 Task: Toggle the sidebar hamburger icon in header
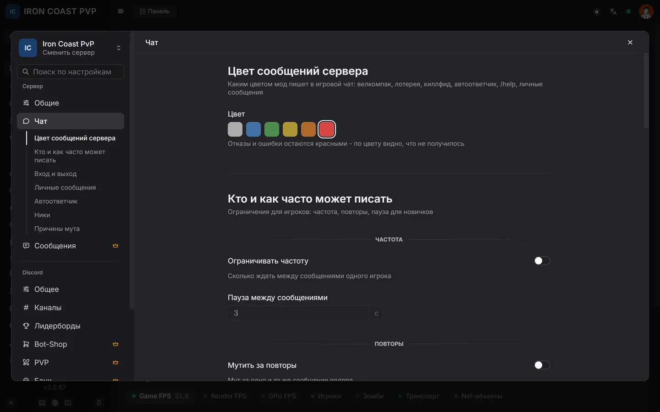pos(121,11)
